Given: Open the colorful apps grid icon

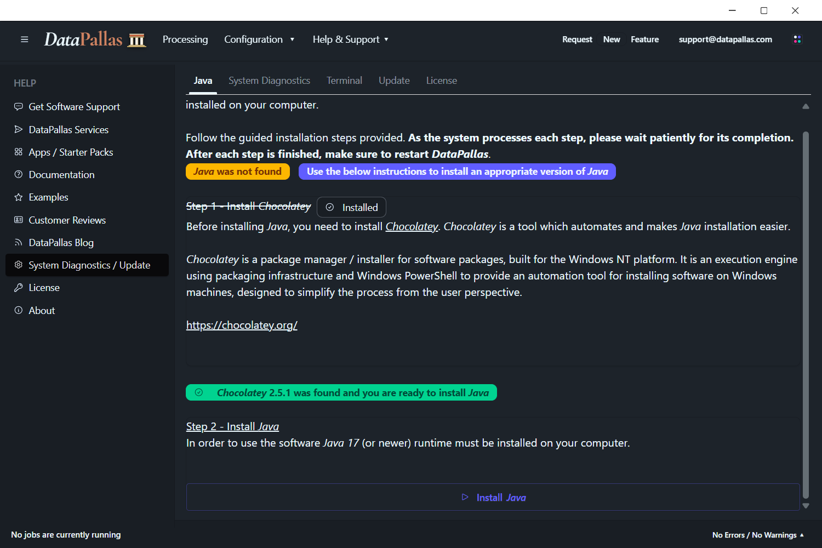Looking at the screenshot, I should click(797, 39).
